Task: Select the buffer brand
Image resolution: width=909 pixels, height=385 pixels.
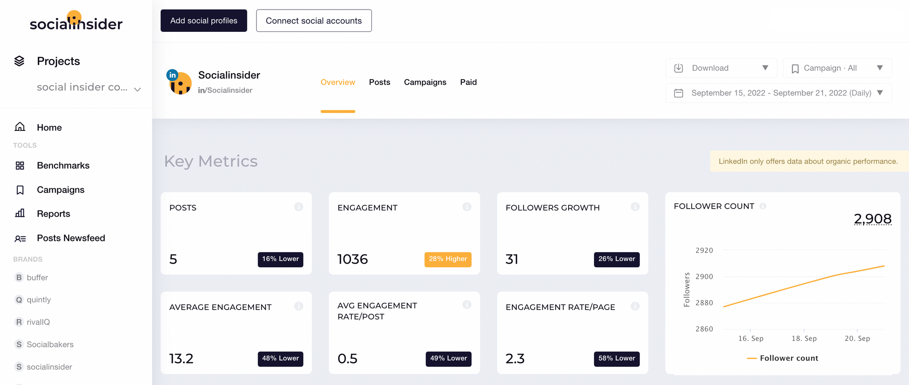Action: [x=37, y=277]
